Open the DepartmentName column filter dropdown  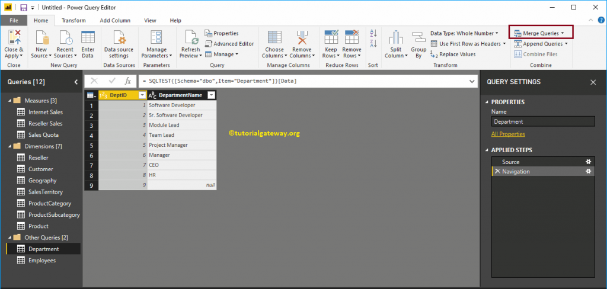pos(212,95)
